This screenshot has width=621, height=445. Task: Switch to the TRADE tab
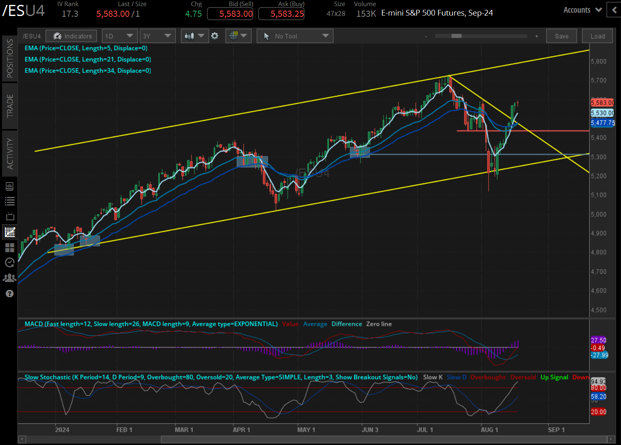(x=10, y=106)
